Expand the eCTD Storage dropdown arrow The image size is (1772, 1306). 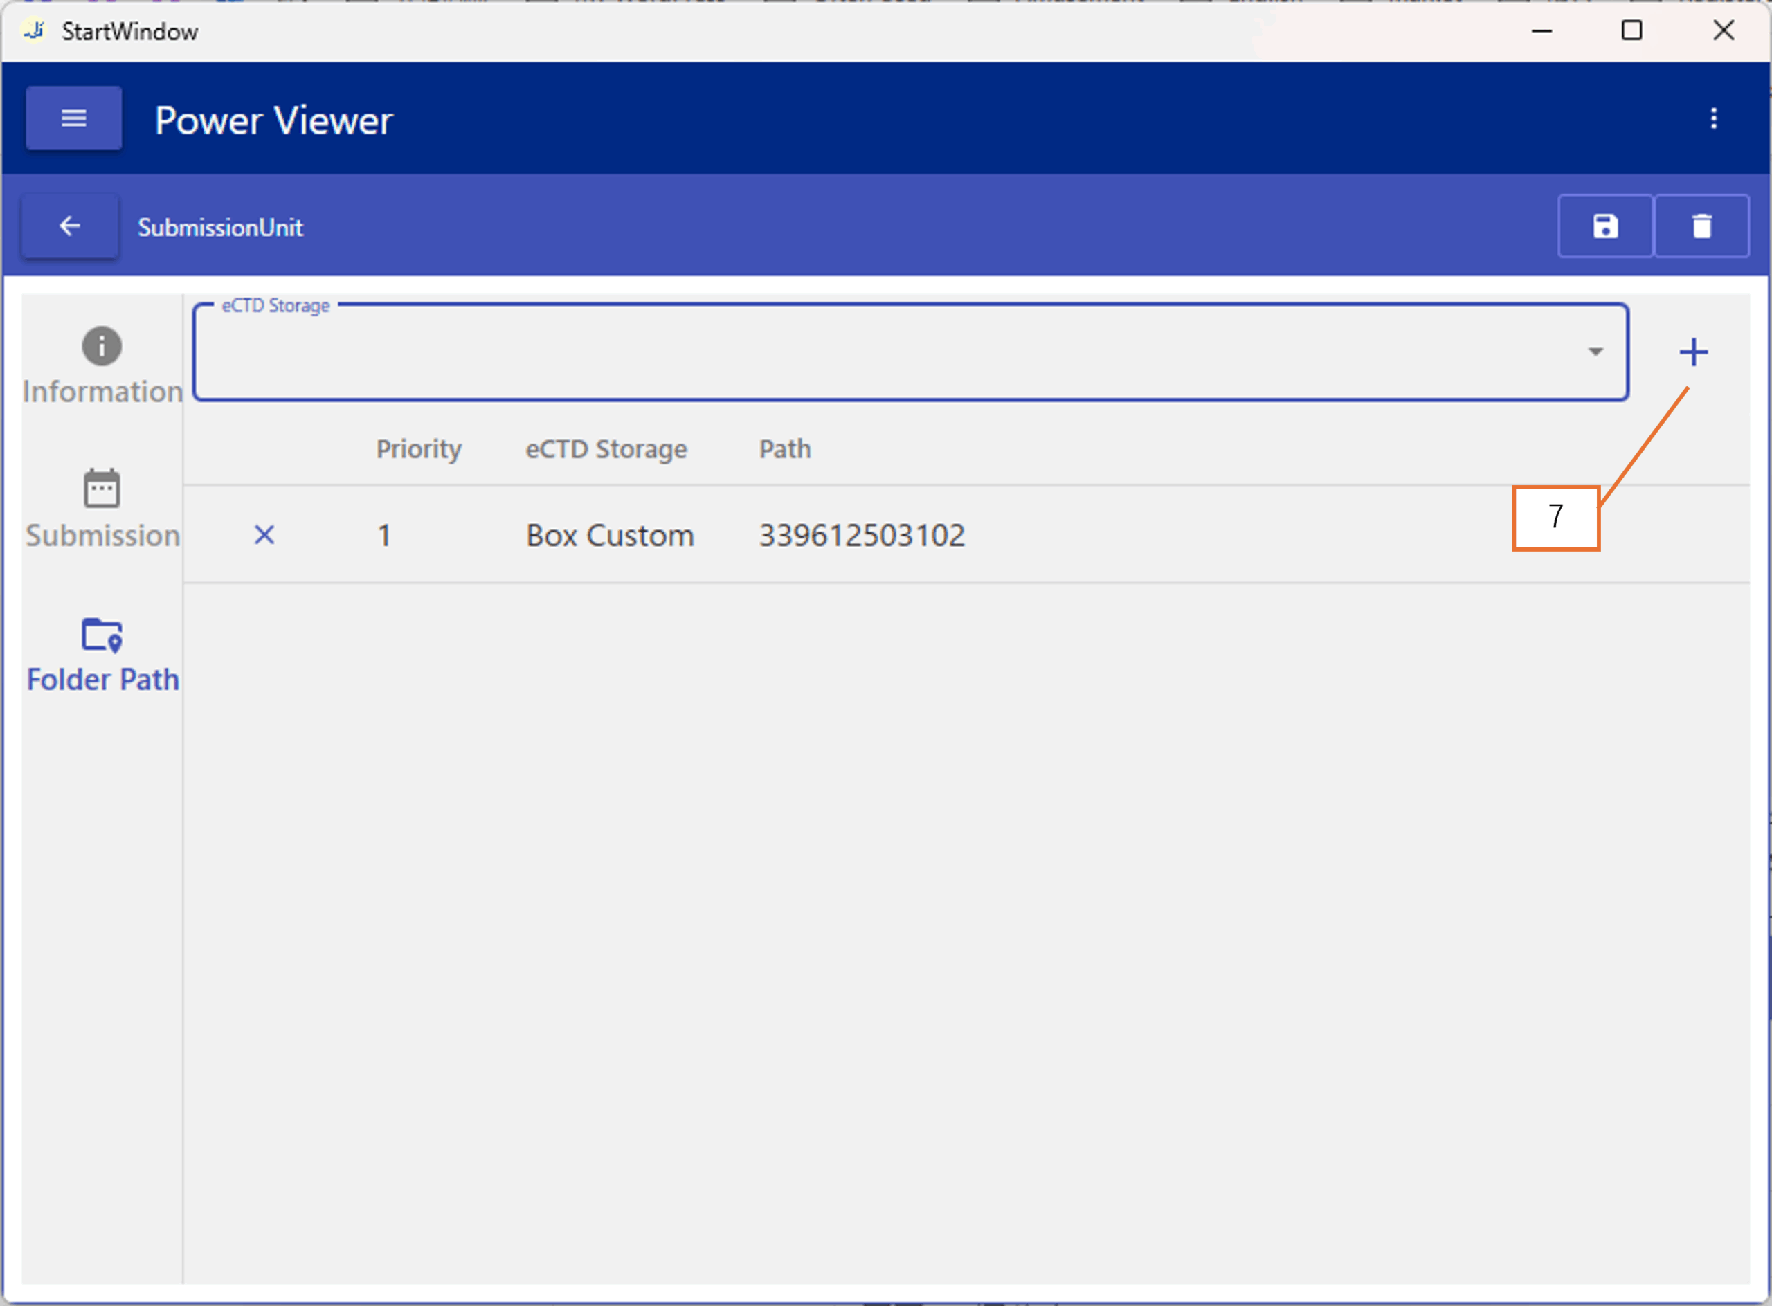click(1595, 352)
